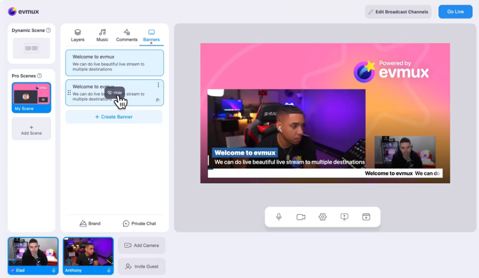Image resolution: width=479 pixels, height=278 pixels.
Task: Click Anthony's wifi signal icon
Action: [69, 262]
